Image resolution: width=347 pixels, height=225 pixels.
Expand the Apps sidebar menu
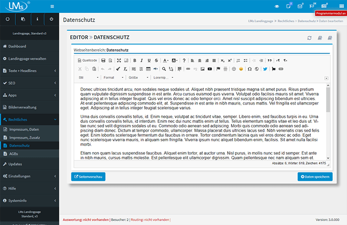29,95
